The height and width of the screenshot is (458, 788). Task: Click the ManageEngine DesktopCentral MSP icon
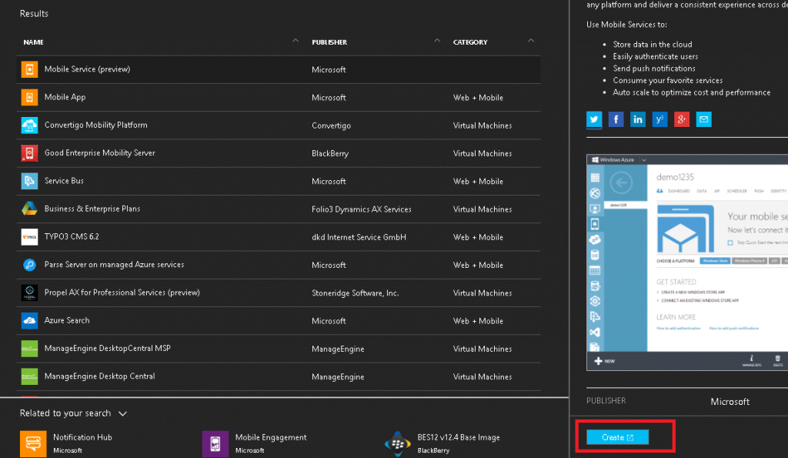coord(29,349)
